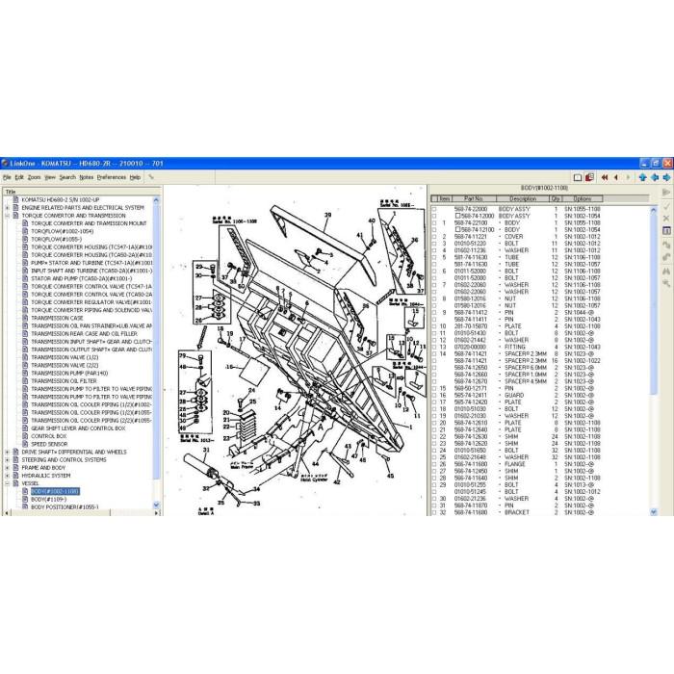
Task: Collapse the VESSEL tree node
Action: (x=7, y=483)
